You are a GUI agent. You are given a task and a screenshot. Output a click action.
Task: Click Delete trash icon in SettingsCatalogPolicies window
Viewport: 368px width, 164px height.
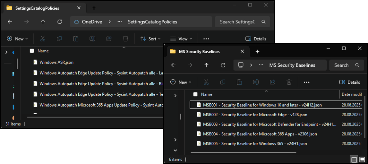[x=125, y=39]
